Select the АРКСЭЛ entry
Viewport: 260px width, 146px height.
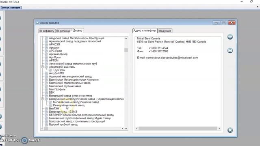(54, 44)
